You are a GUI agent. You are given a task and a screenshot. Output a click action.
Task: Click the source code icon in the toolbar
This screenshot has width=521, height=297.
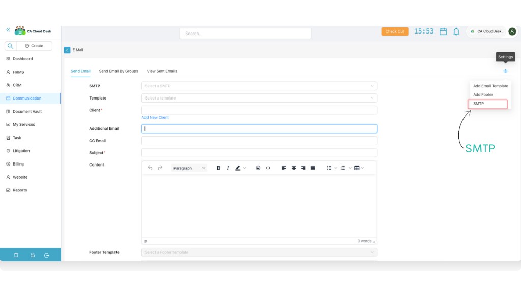[x=269, y=168]
